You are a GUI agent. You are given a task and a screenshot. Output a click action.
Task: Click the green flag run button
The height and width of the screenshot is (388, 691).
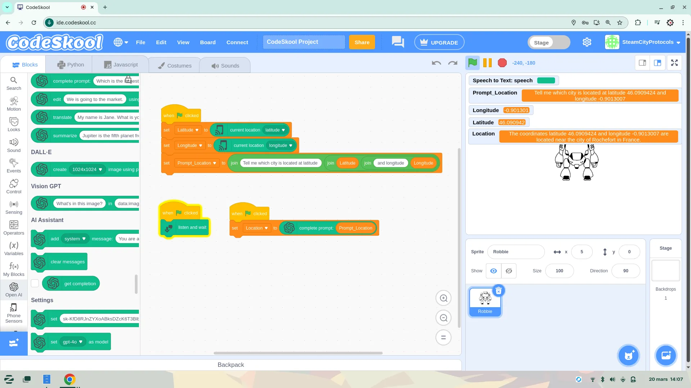pos(473,63)
